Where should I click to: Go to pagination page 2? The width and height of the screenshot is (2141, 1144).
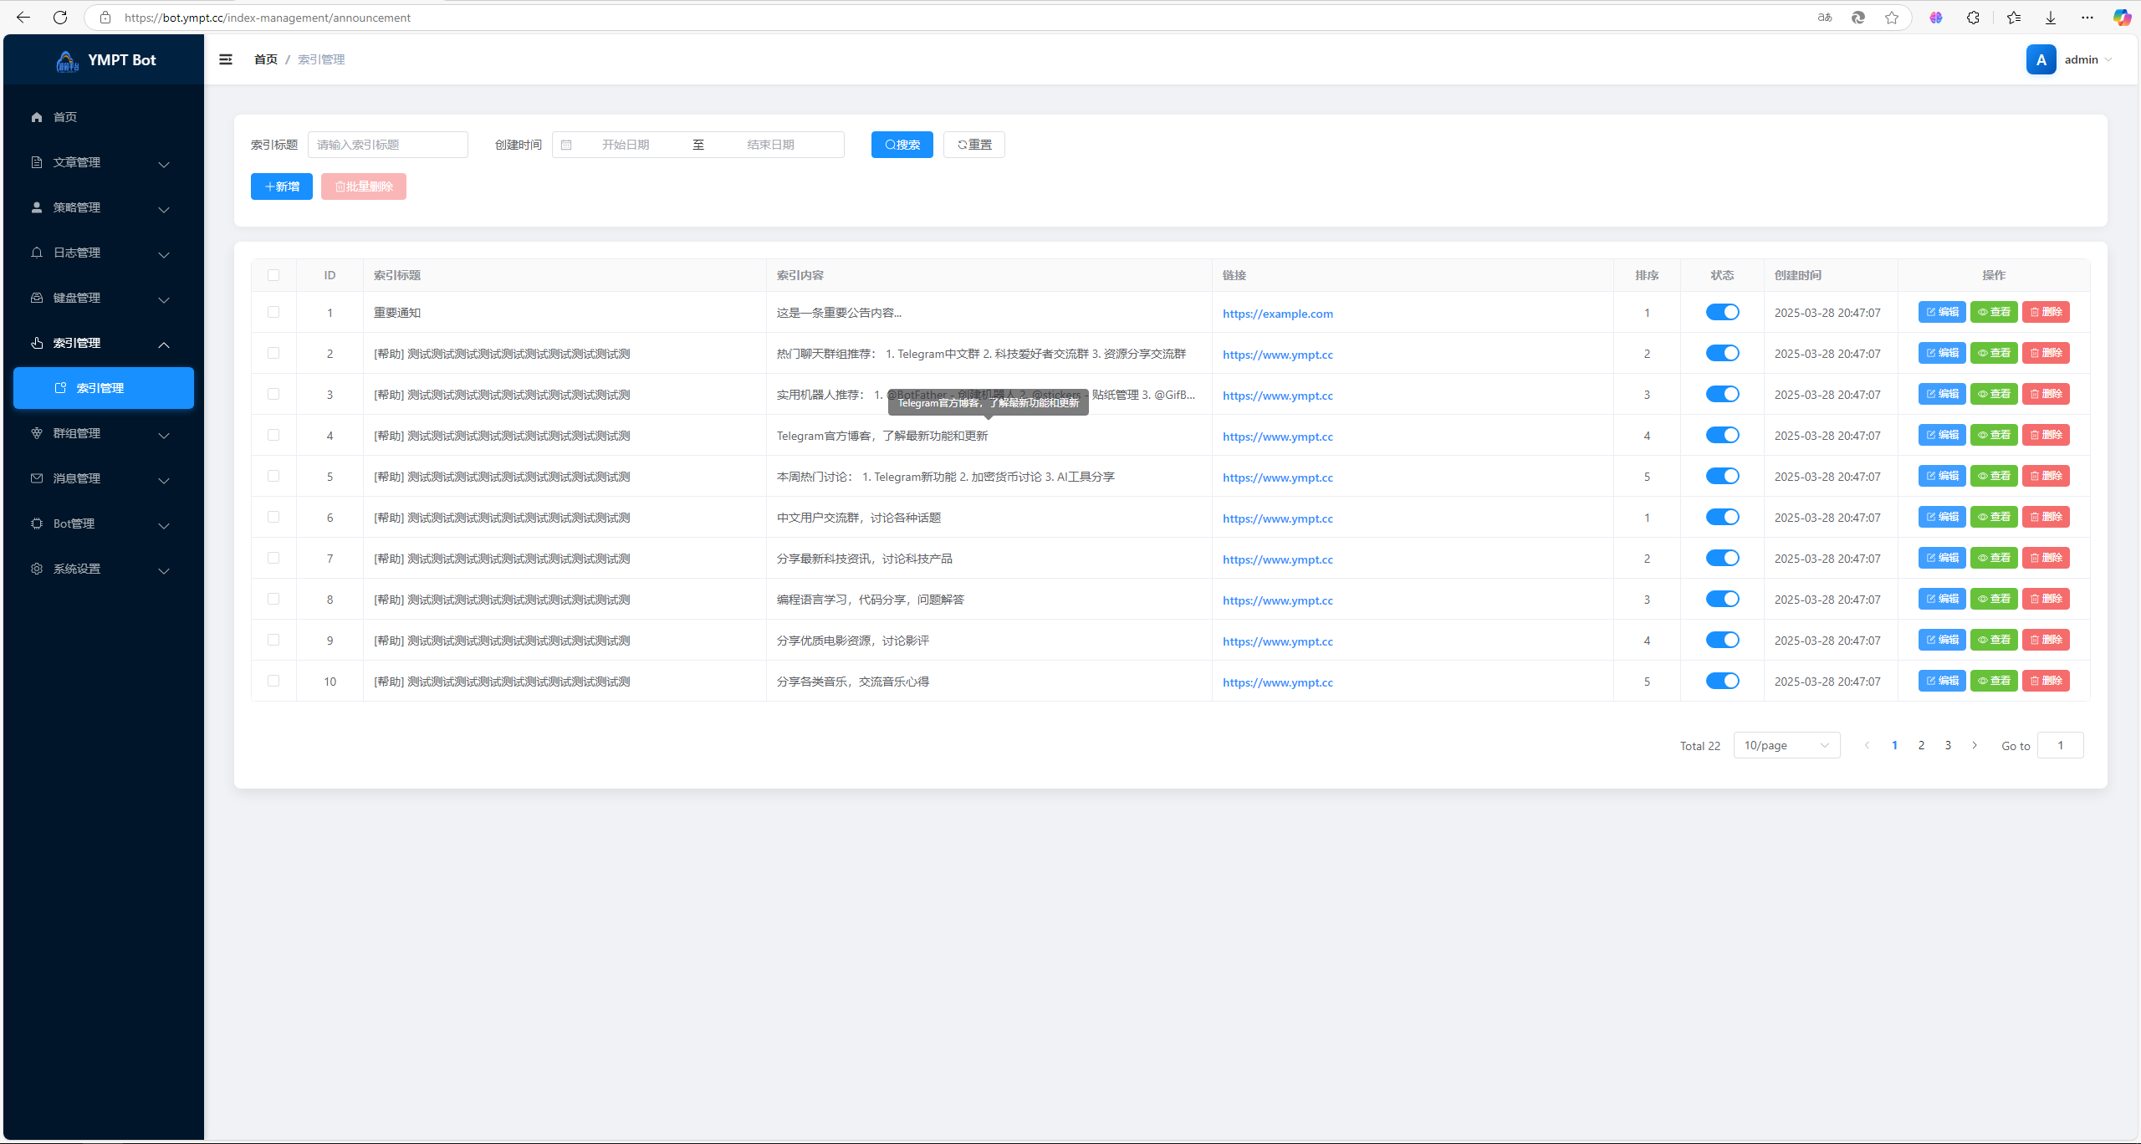[x=1921, y=745]
